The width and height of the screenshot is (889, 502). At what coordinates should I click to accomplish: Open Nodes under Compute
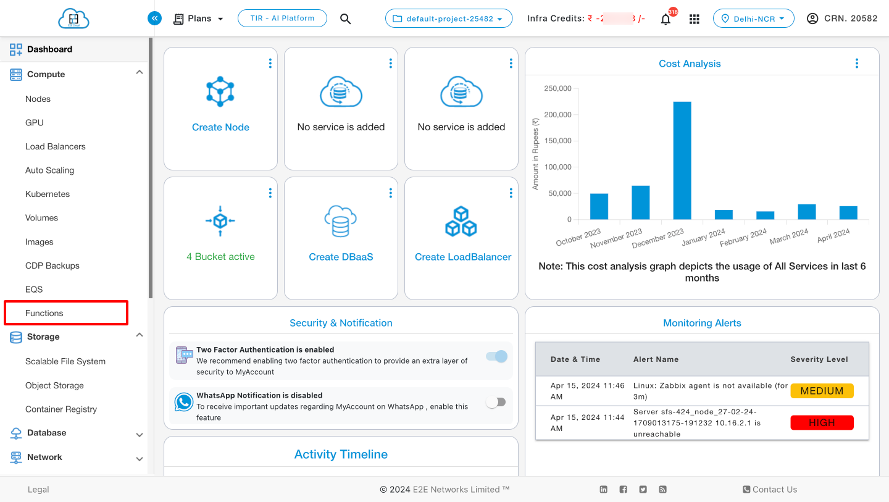pos(38,99)
